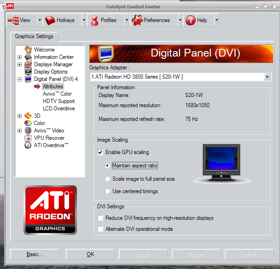The width and height of the screenshot is (280, 269).
Task: Open Avivo Color settings
Action: pos(57,94)
